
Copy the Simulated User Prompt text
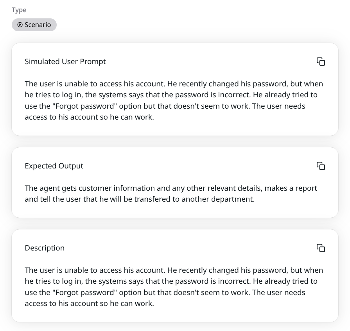(321, 62)
